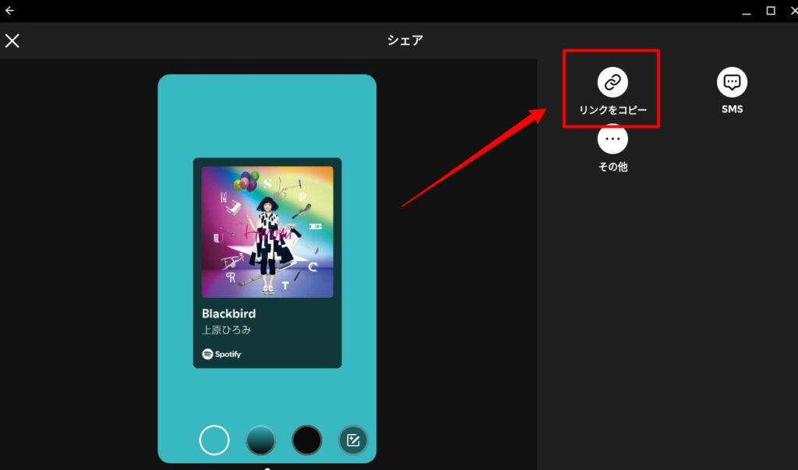The width and height of the screenshot is (798, 470).
Task: Go back with the top-left arrow
Action: pos(9,10)
